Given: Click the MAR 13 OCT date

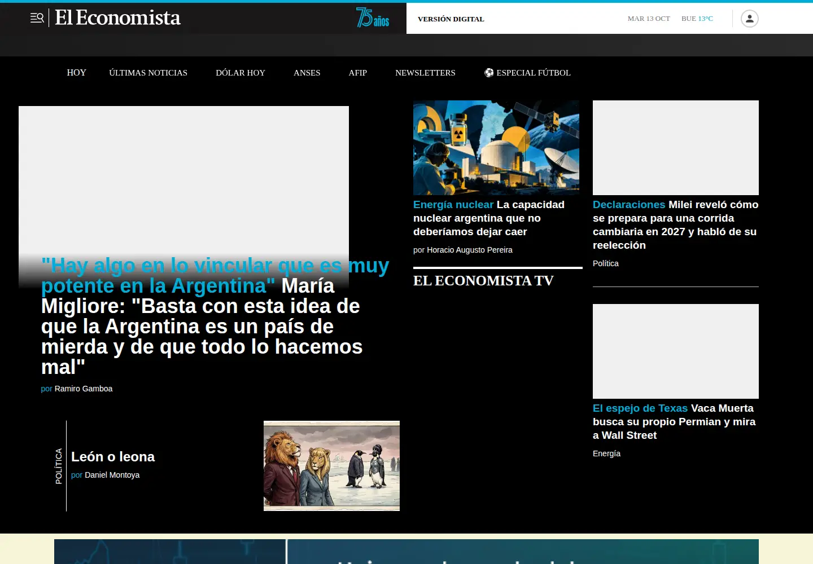Looking at the screenshot, I should pos(649,19).
